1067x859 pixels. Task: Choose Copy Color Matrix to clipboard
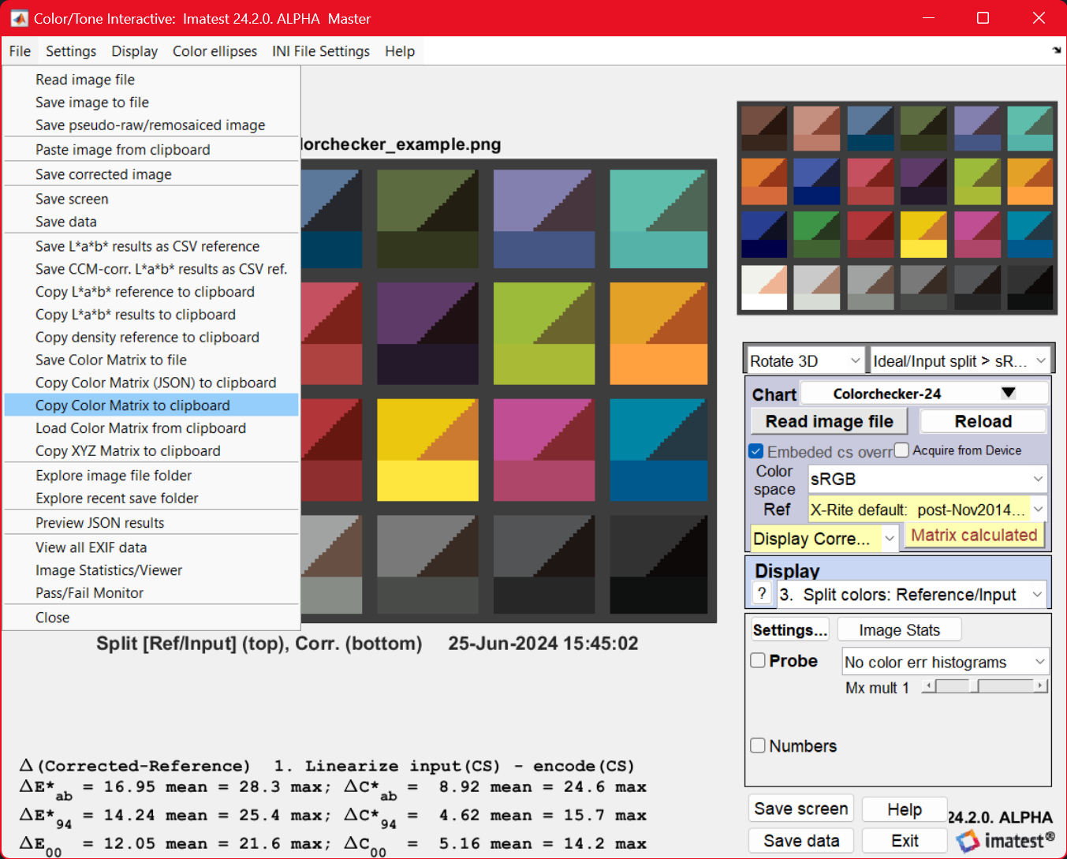(151, 405)
